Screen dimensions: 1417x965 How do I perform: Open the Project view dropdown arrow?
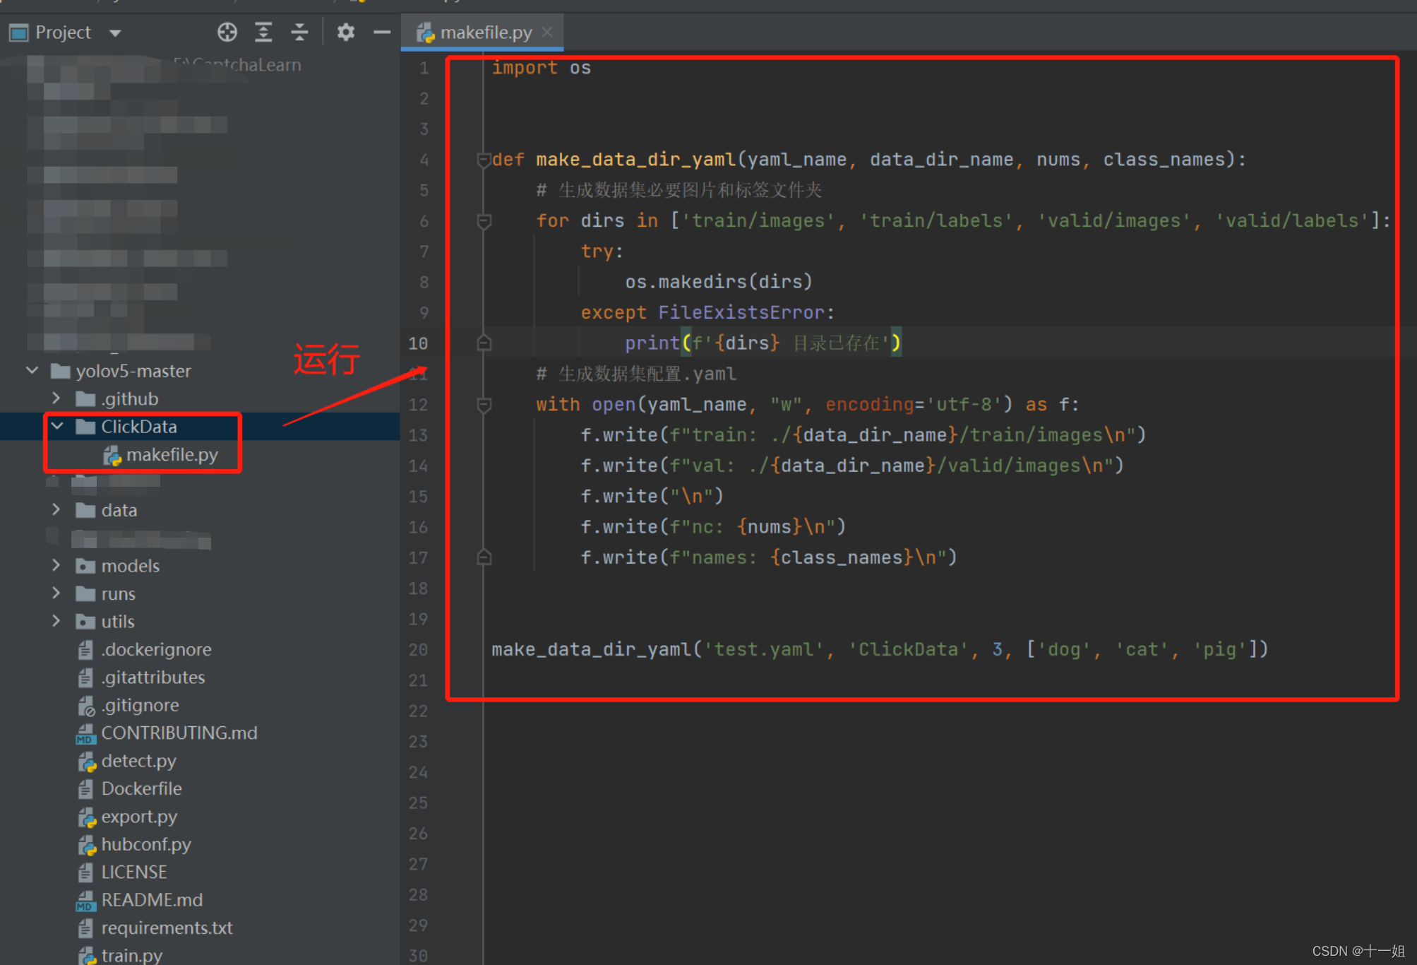click(115, 33)
